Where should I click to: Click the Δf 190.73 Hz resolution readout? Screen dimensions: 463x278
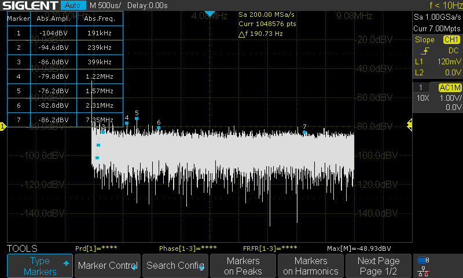pyautogui.click(x=260, y=34)
